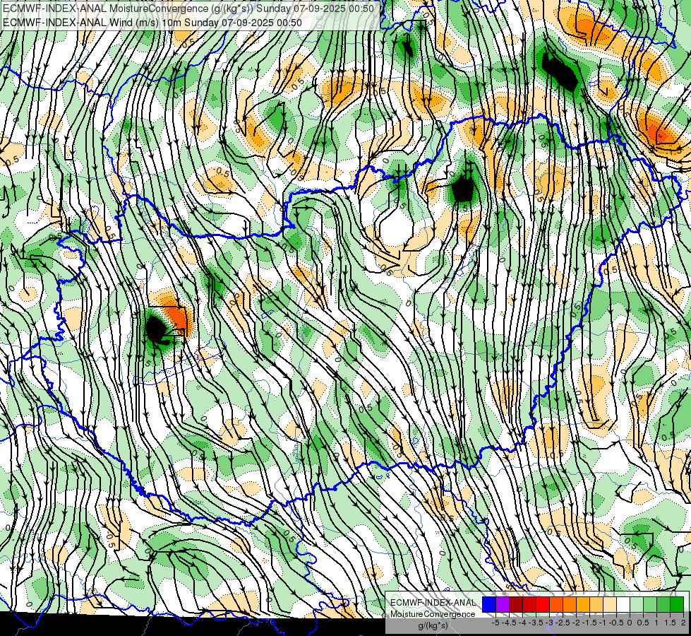Click the -1.5 tick label on legend

589,623
